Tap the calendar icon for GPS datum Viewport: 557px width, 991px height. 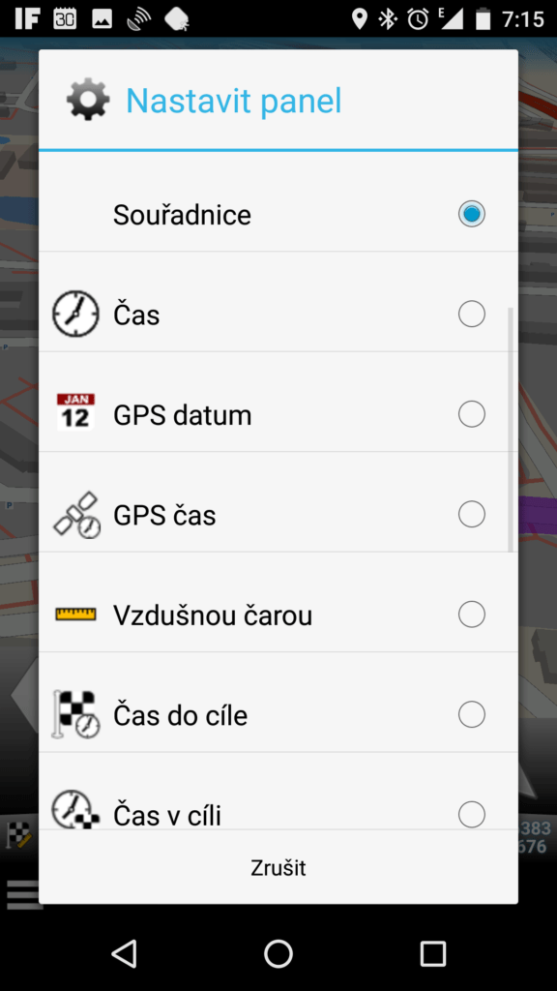[x=75, y=412]
